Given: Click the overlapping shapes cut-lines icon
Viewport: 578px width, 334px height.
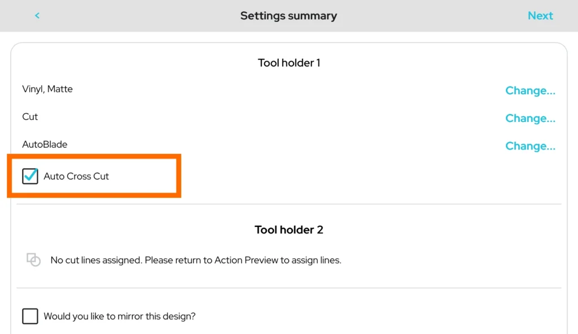Looking at the screenshot, I should [x=34, y=260].
